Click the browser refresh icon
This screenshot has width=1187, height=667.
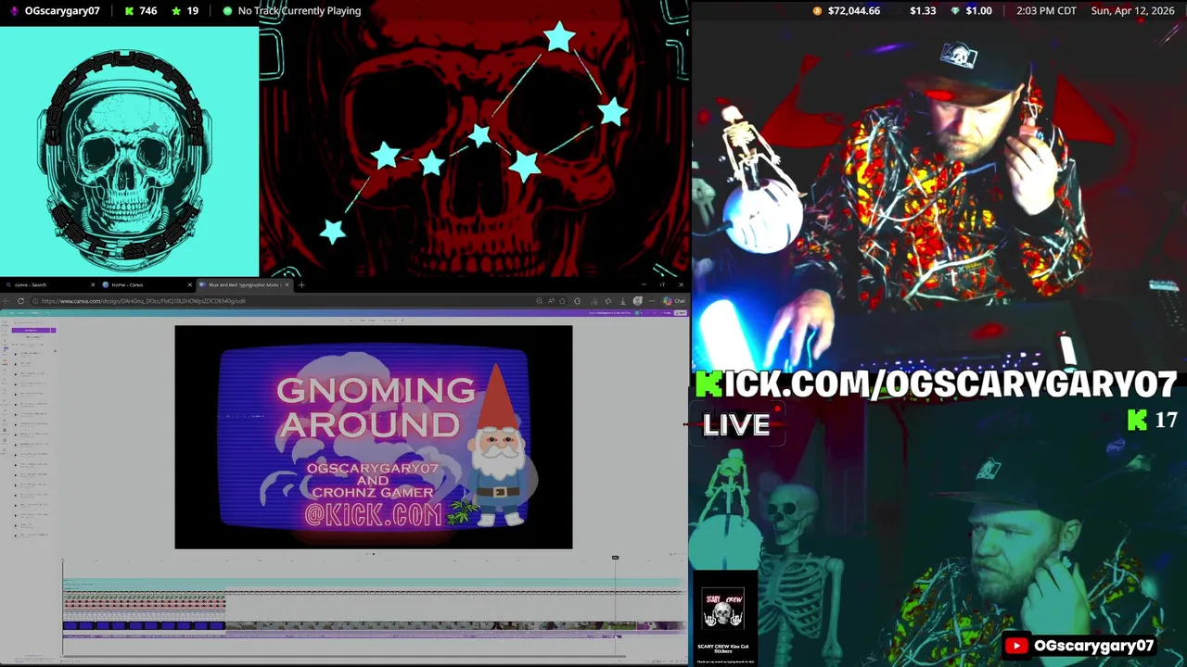(20, 301)
